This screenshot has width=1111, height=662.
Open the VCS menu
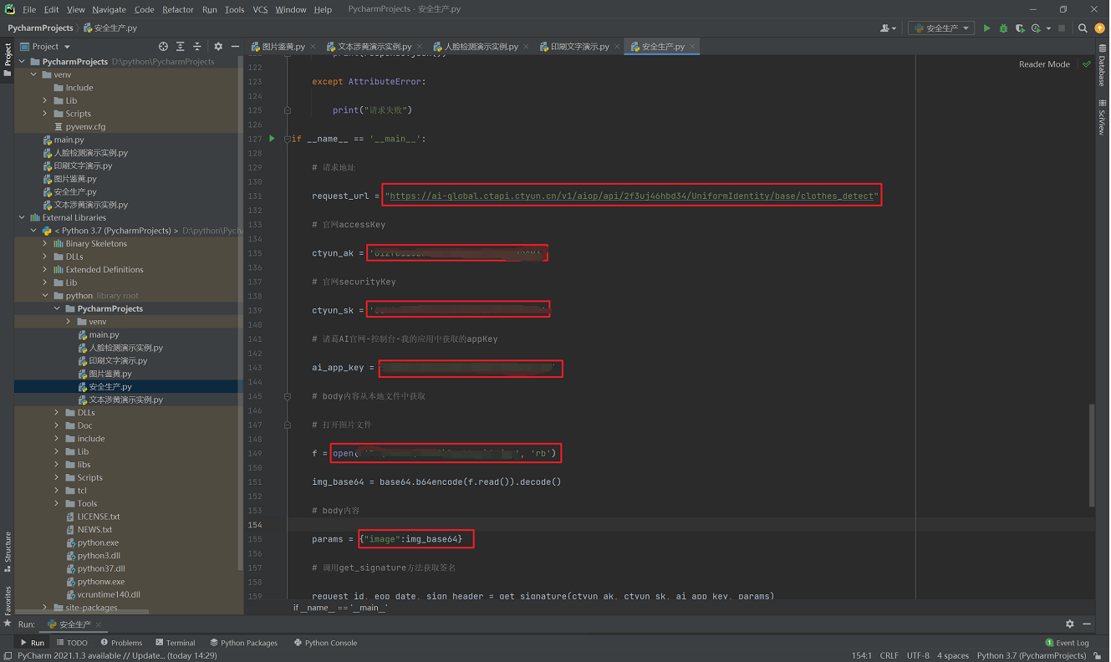[260, 9]
